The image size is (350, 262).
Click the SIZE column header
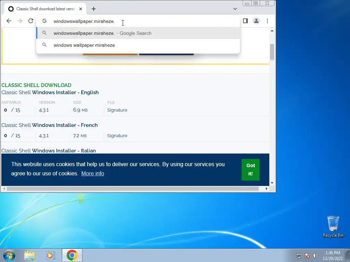tap(77, 102)
